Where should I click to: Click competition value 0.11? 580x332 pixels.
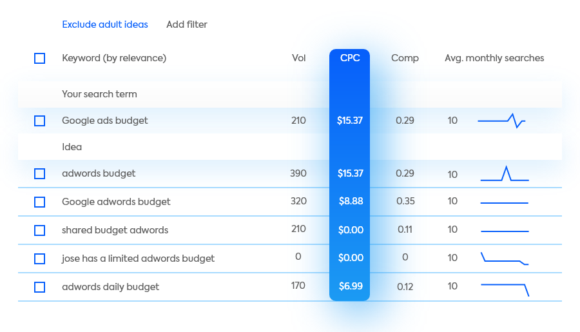click(x=405, y=230)
